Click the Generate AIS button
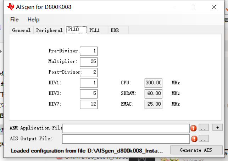Viewport: 228px width, 161px height. 196,150
